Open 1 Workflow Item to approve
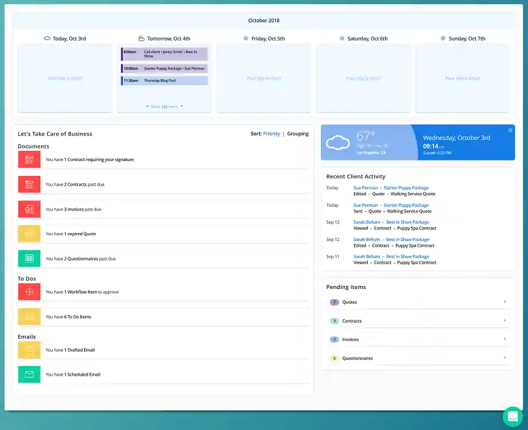 164,292
